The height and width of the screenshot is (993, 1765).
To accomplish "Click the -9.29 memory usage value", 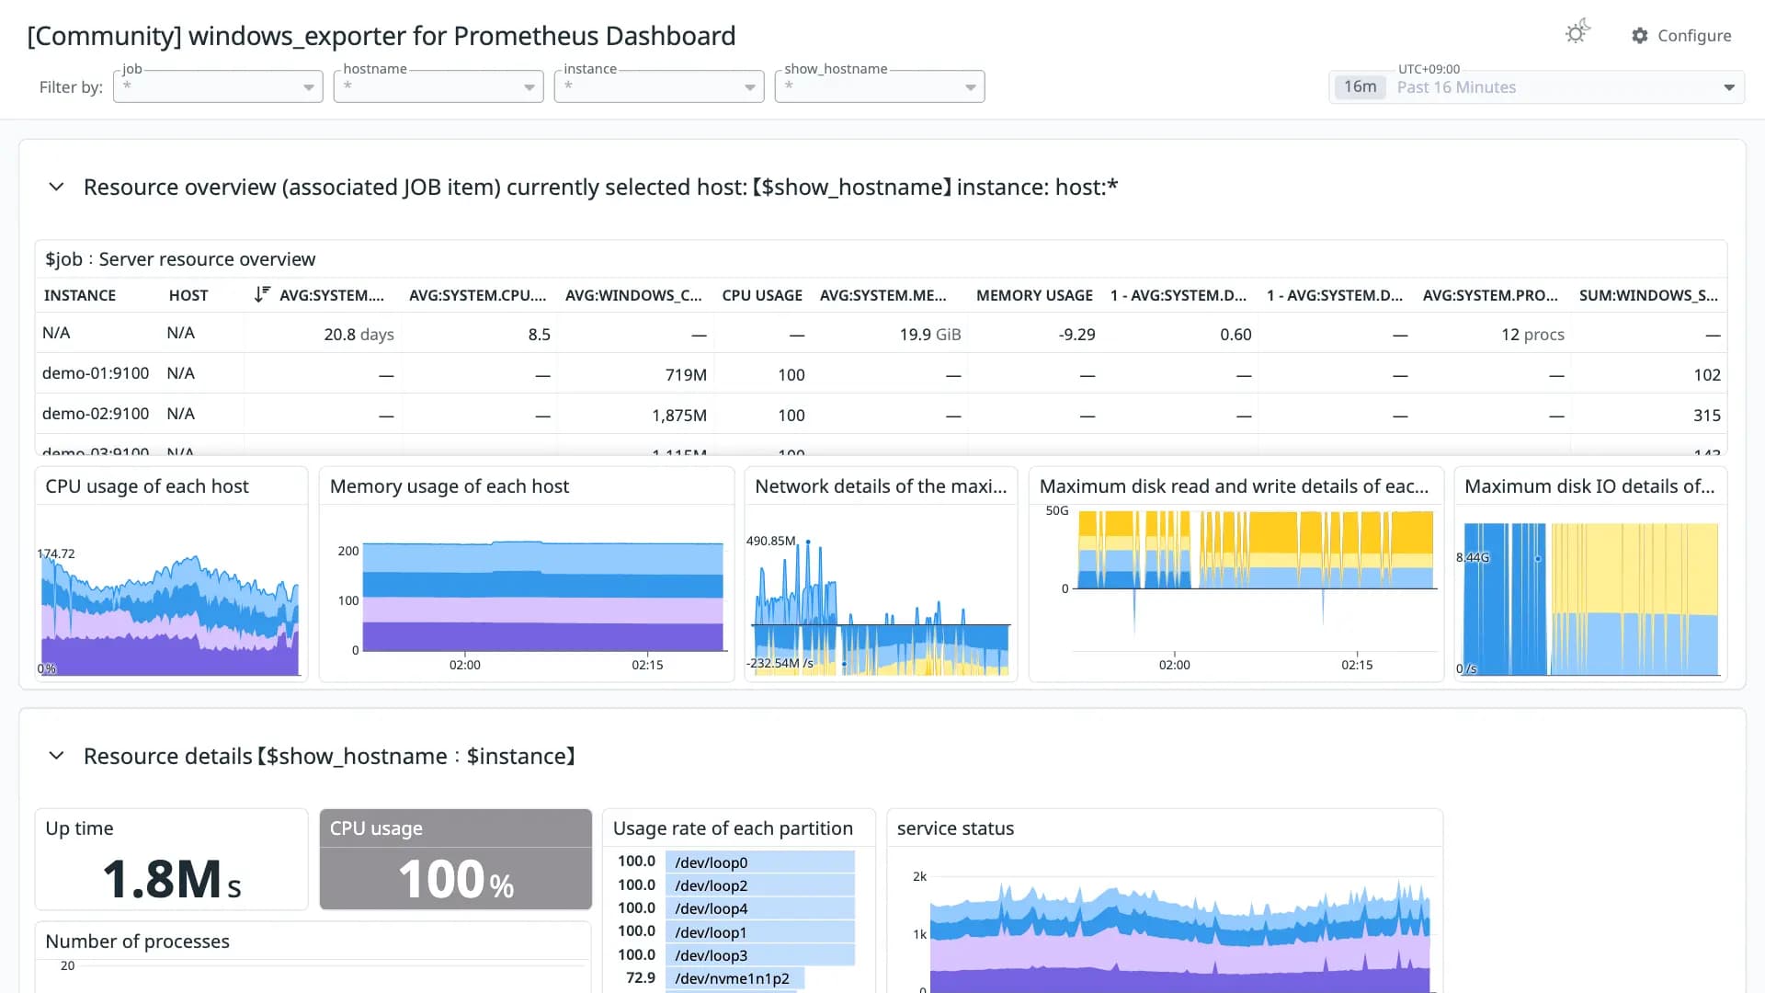I will coord(1076,335).
